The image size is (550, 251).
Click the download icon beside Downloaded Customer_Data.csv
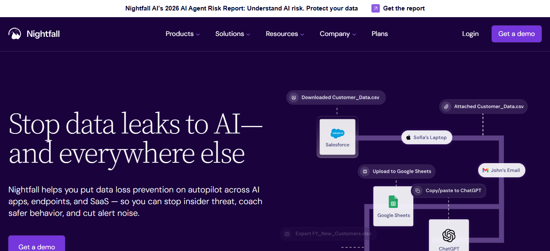point(294,97)
